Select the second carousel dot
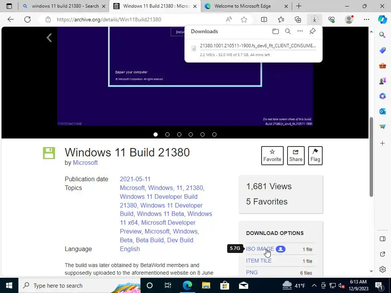The image size is (391, 293). pos(167,135)
